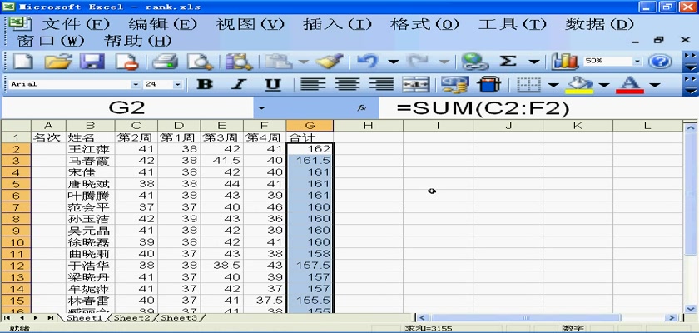Select the Format Painter brush
Viewport: 699px width, 333px height.
pyautogui.click(x=331, y=61)
